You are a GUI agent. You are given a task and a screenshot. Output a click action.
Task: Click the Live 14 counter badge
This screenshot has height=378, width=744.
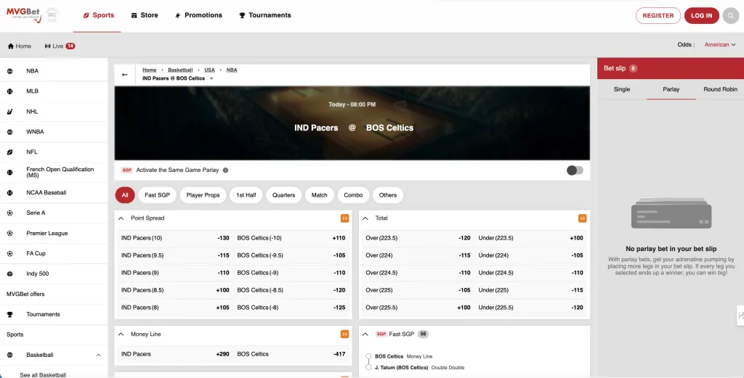(70, 46)
